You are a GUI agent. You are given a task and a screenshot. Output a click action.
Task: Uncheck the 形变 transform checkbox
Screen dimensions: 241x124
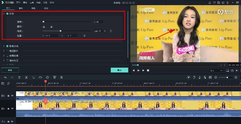pyautogui.click(x=7, y=14)
